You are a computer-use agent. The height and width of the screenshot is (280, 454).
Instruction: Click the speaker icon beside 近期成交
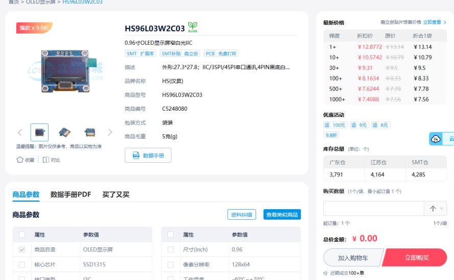[x=326, y=273]
